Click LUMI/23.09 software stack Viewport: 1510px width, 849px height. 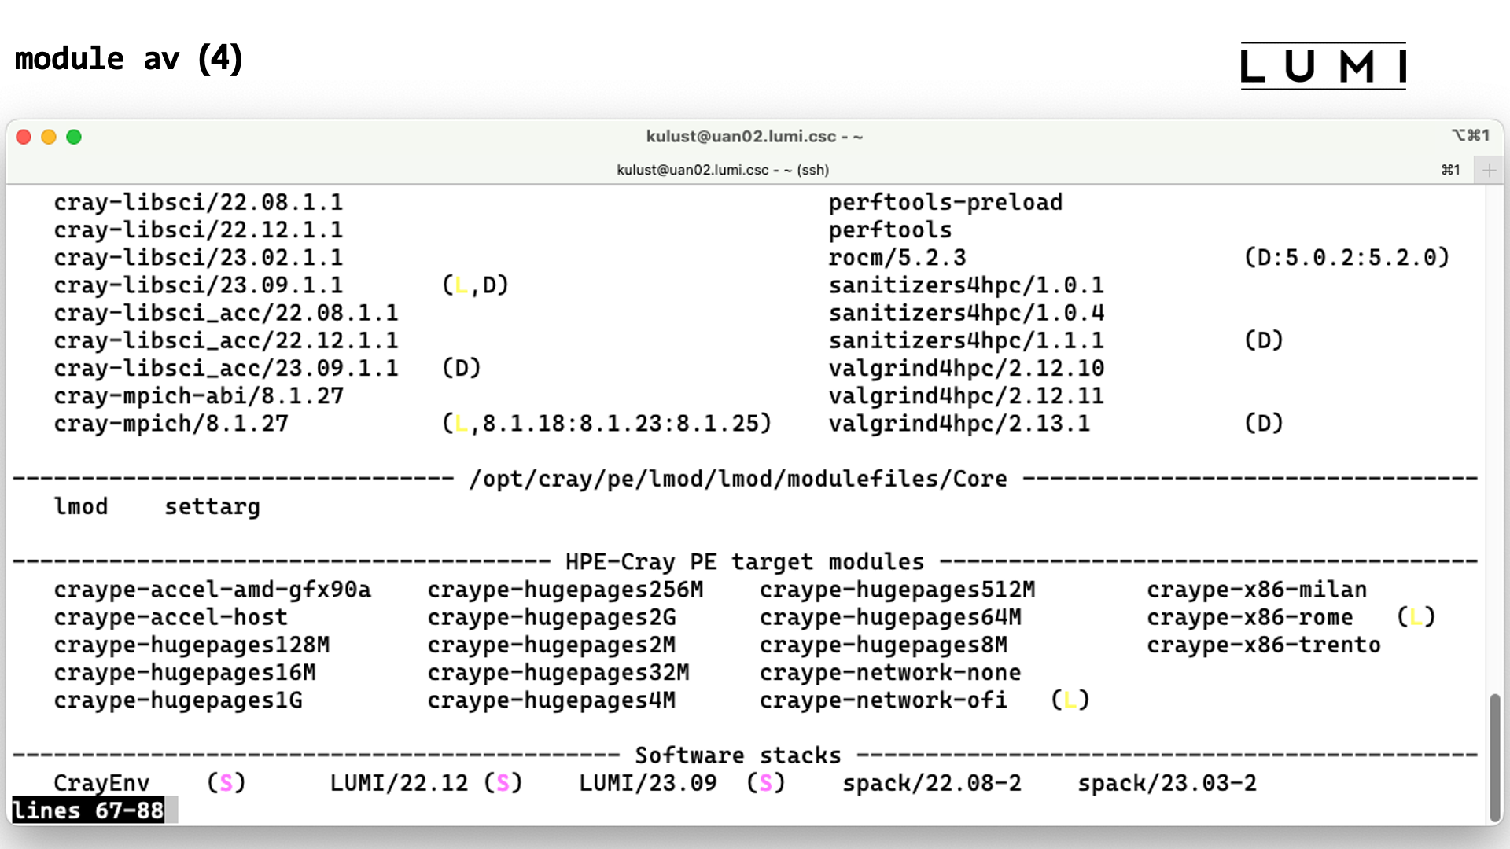click(648, 784)
